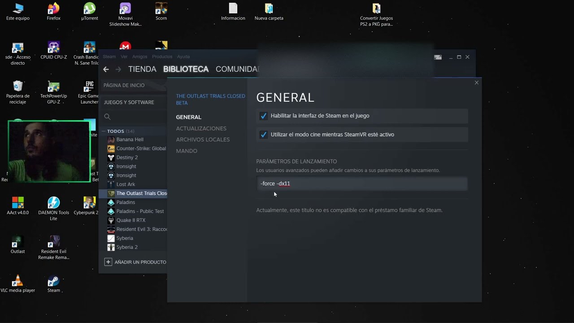Open the Informacion text file icon
The height and width of the screenshot is (323, 574).
[x=233, y=12]
